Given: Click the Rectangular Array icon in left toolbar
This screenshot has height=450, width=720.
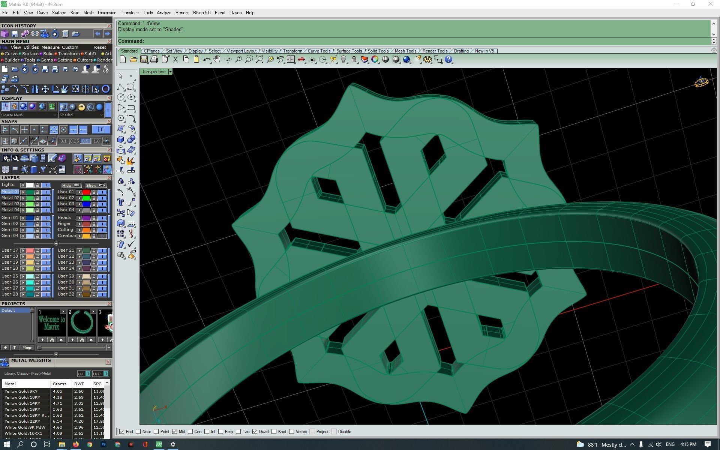Looking at the screenshot, I should click(x=121, y=234).
